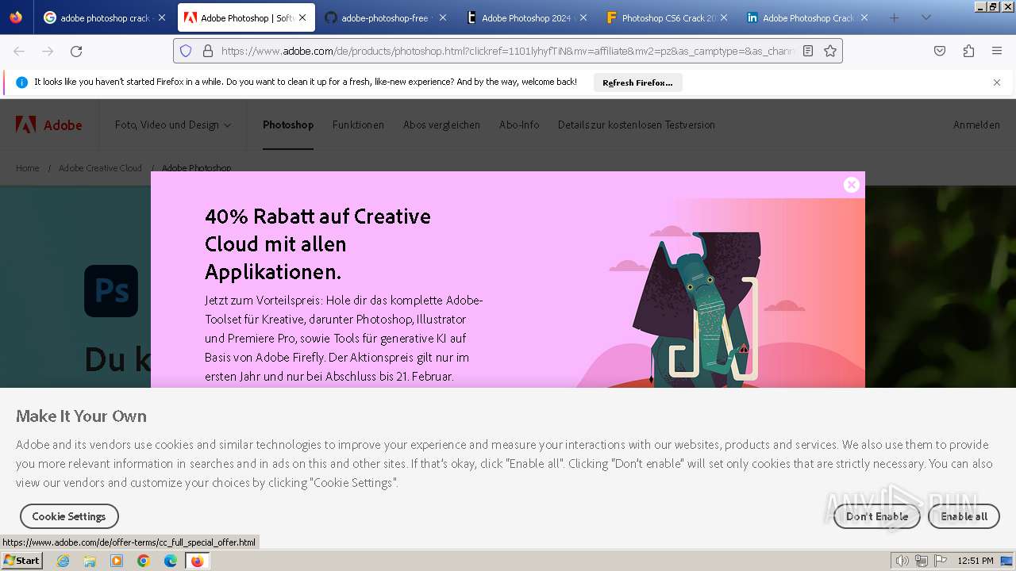This screenshot has height=571, width=1016.
Task: Launch Google Chrome from taskbar
Action: pos(144,561)
